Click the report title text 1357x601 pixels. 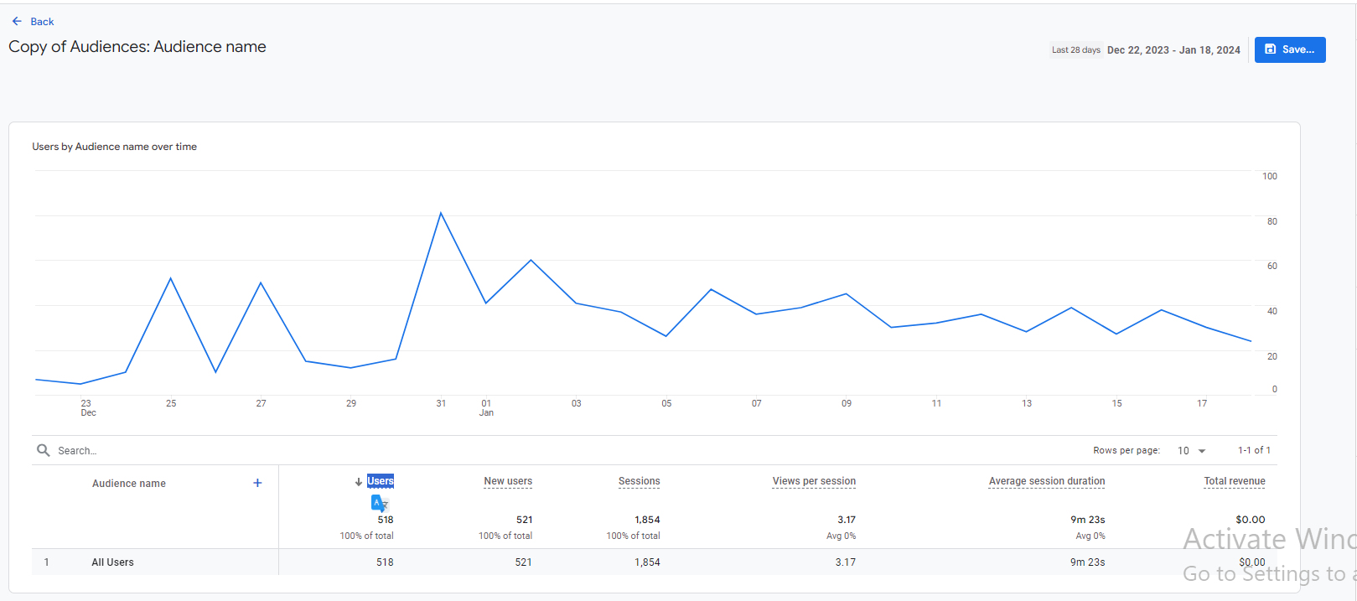[137, 47]
